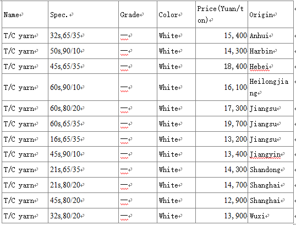Click the 21s,80/20 spec cell
Screen dimensions: 296x225
(x=84, y=185)
